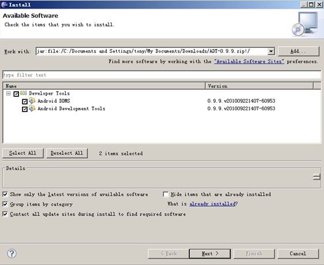Screen dimensions: 324x265
Task: Click the help question mark icon
Action: (12, 253)
